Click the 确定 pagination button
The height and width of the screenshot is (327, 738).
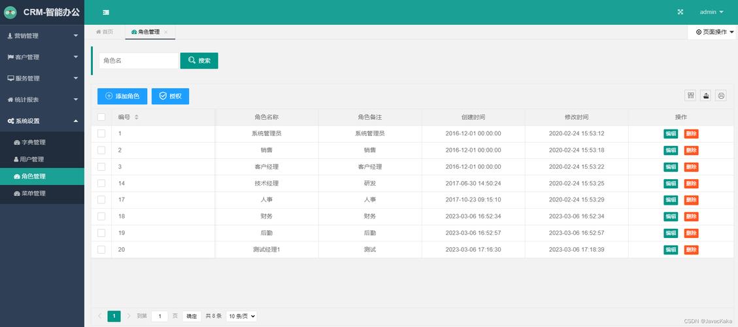click(x=192, y=316)
